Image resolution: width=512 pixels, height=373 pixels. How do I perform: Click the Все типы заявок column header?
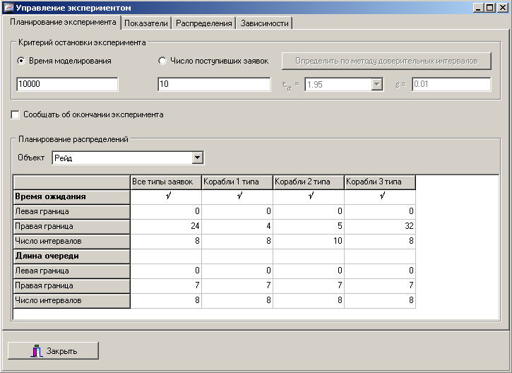click(x=166, y=182)
